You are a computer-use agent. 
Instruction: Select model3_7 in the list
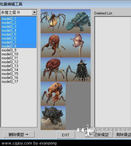pyautogui.click(x=19, y=42)
